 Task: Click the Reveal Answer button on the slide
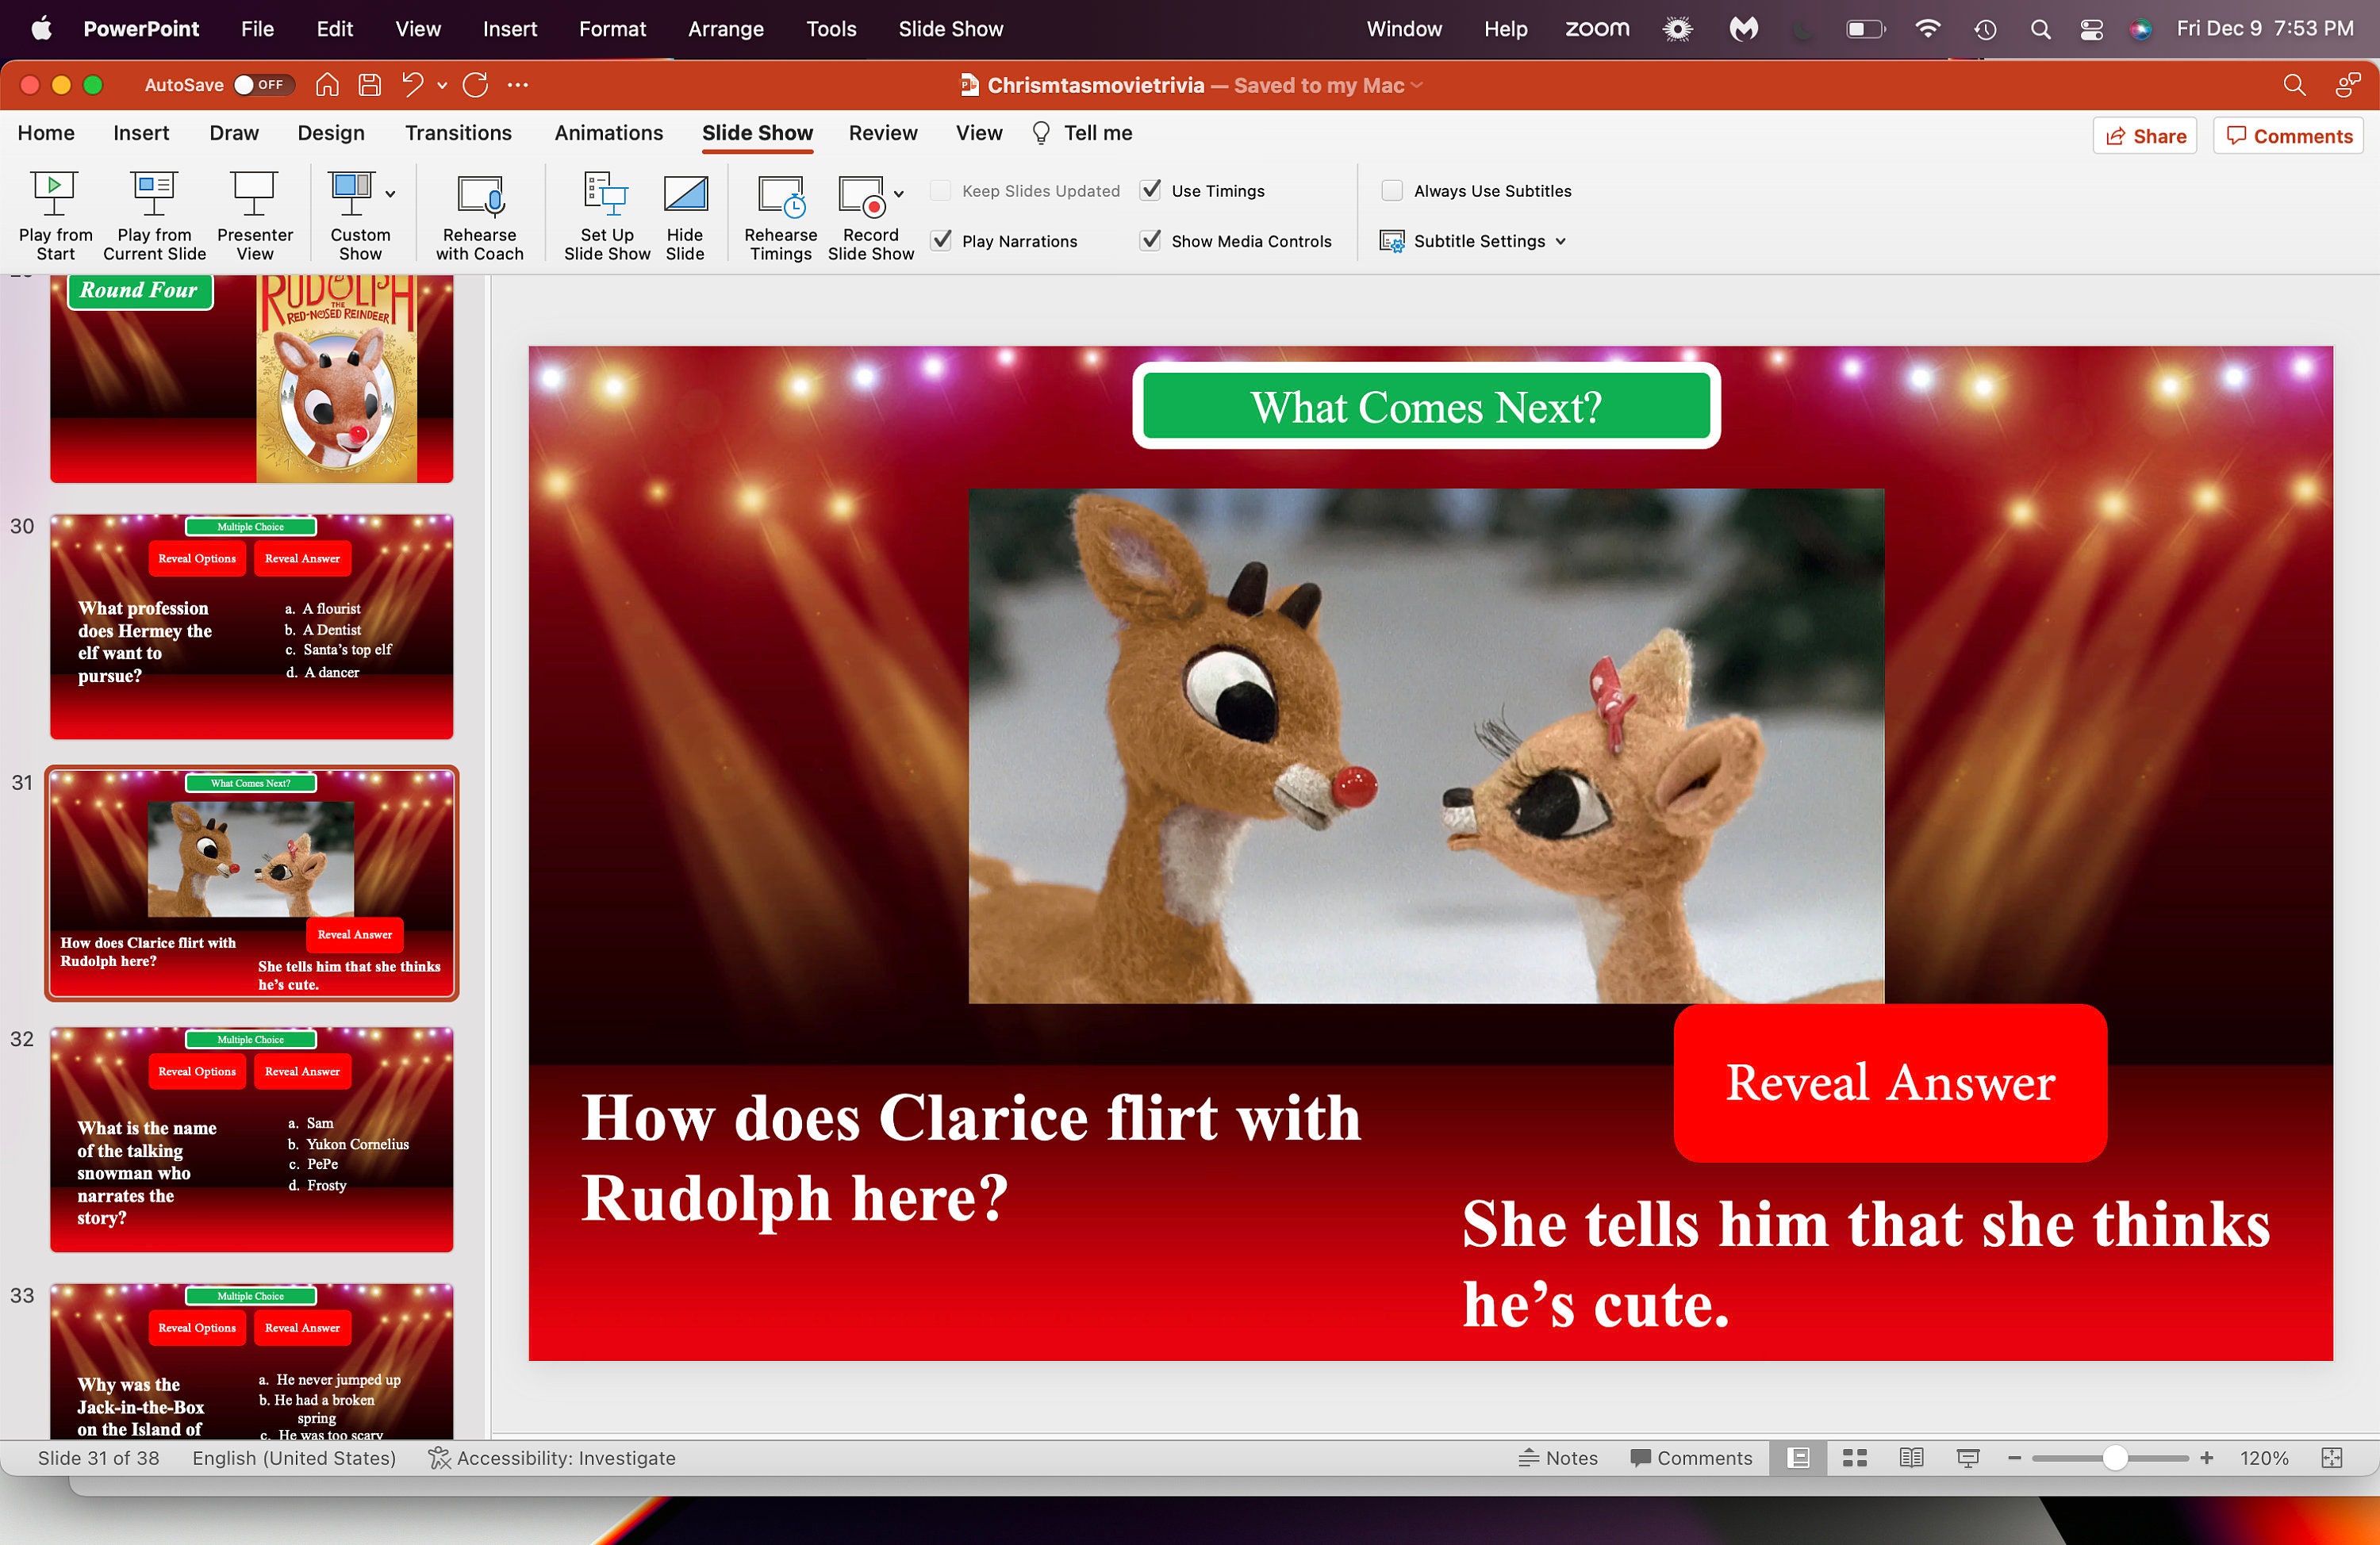pos(1889,1083)
